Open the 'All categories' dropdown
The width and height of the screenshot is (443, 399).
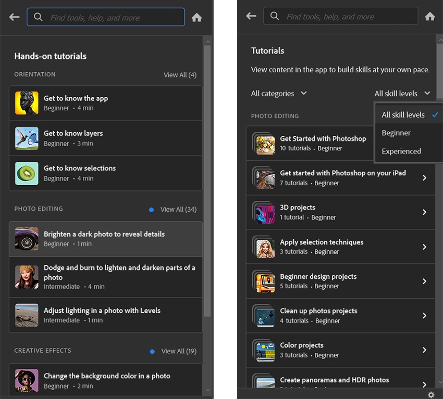tap(279, 93)
